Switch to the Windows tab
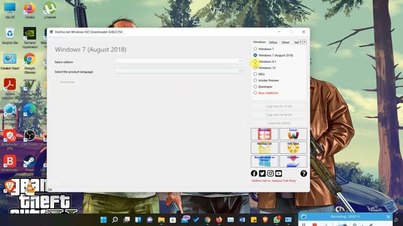This screenshot has height=226, width=403. pyautogui.click(x=259, y=42)
